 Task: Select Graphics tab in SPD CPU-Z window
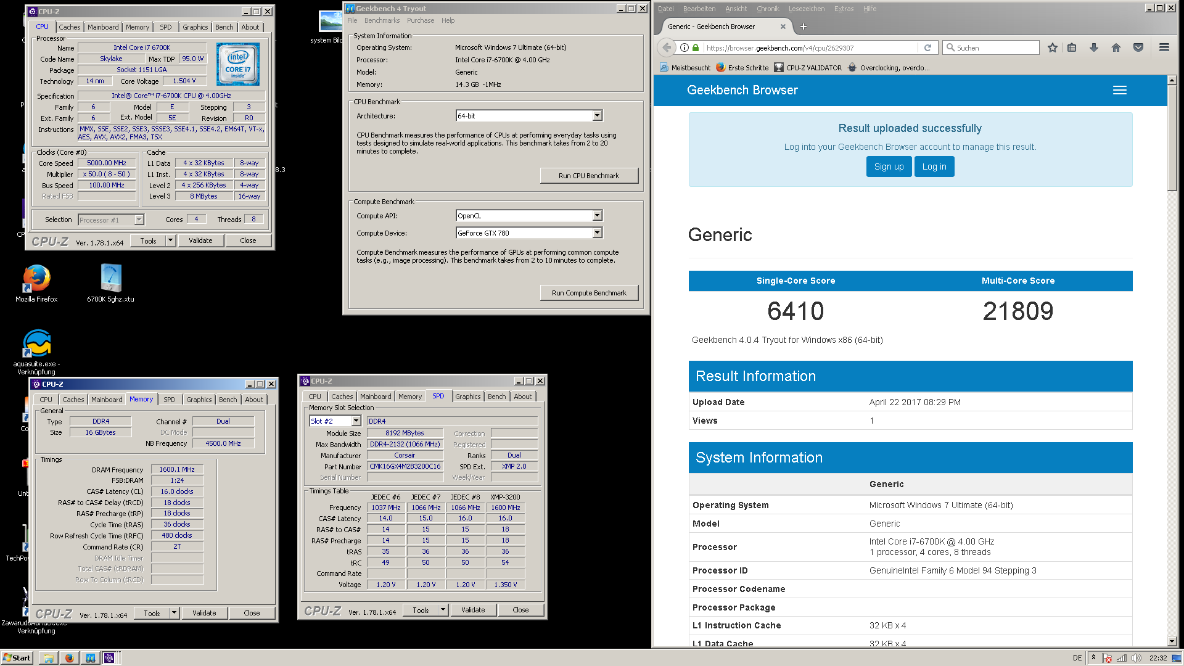click(x=468, y=397)
